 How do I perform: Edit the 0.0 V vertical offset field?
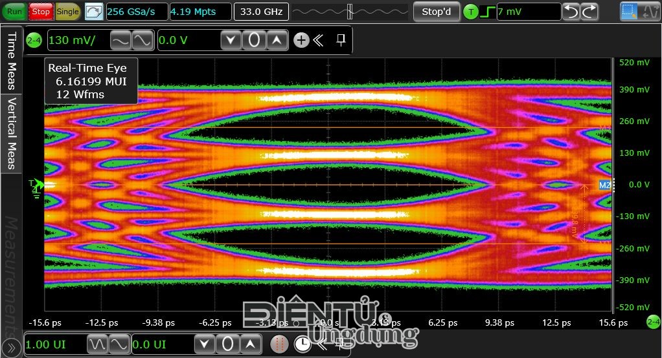[188, 41]
